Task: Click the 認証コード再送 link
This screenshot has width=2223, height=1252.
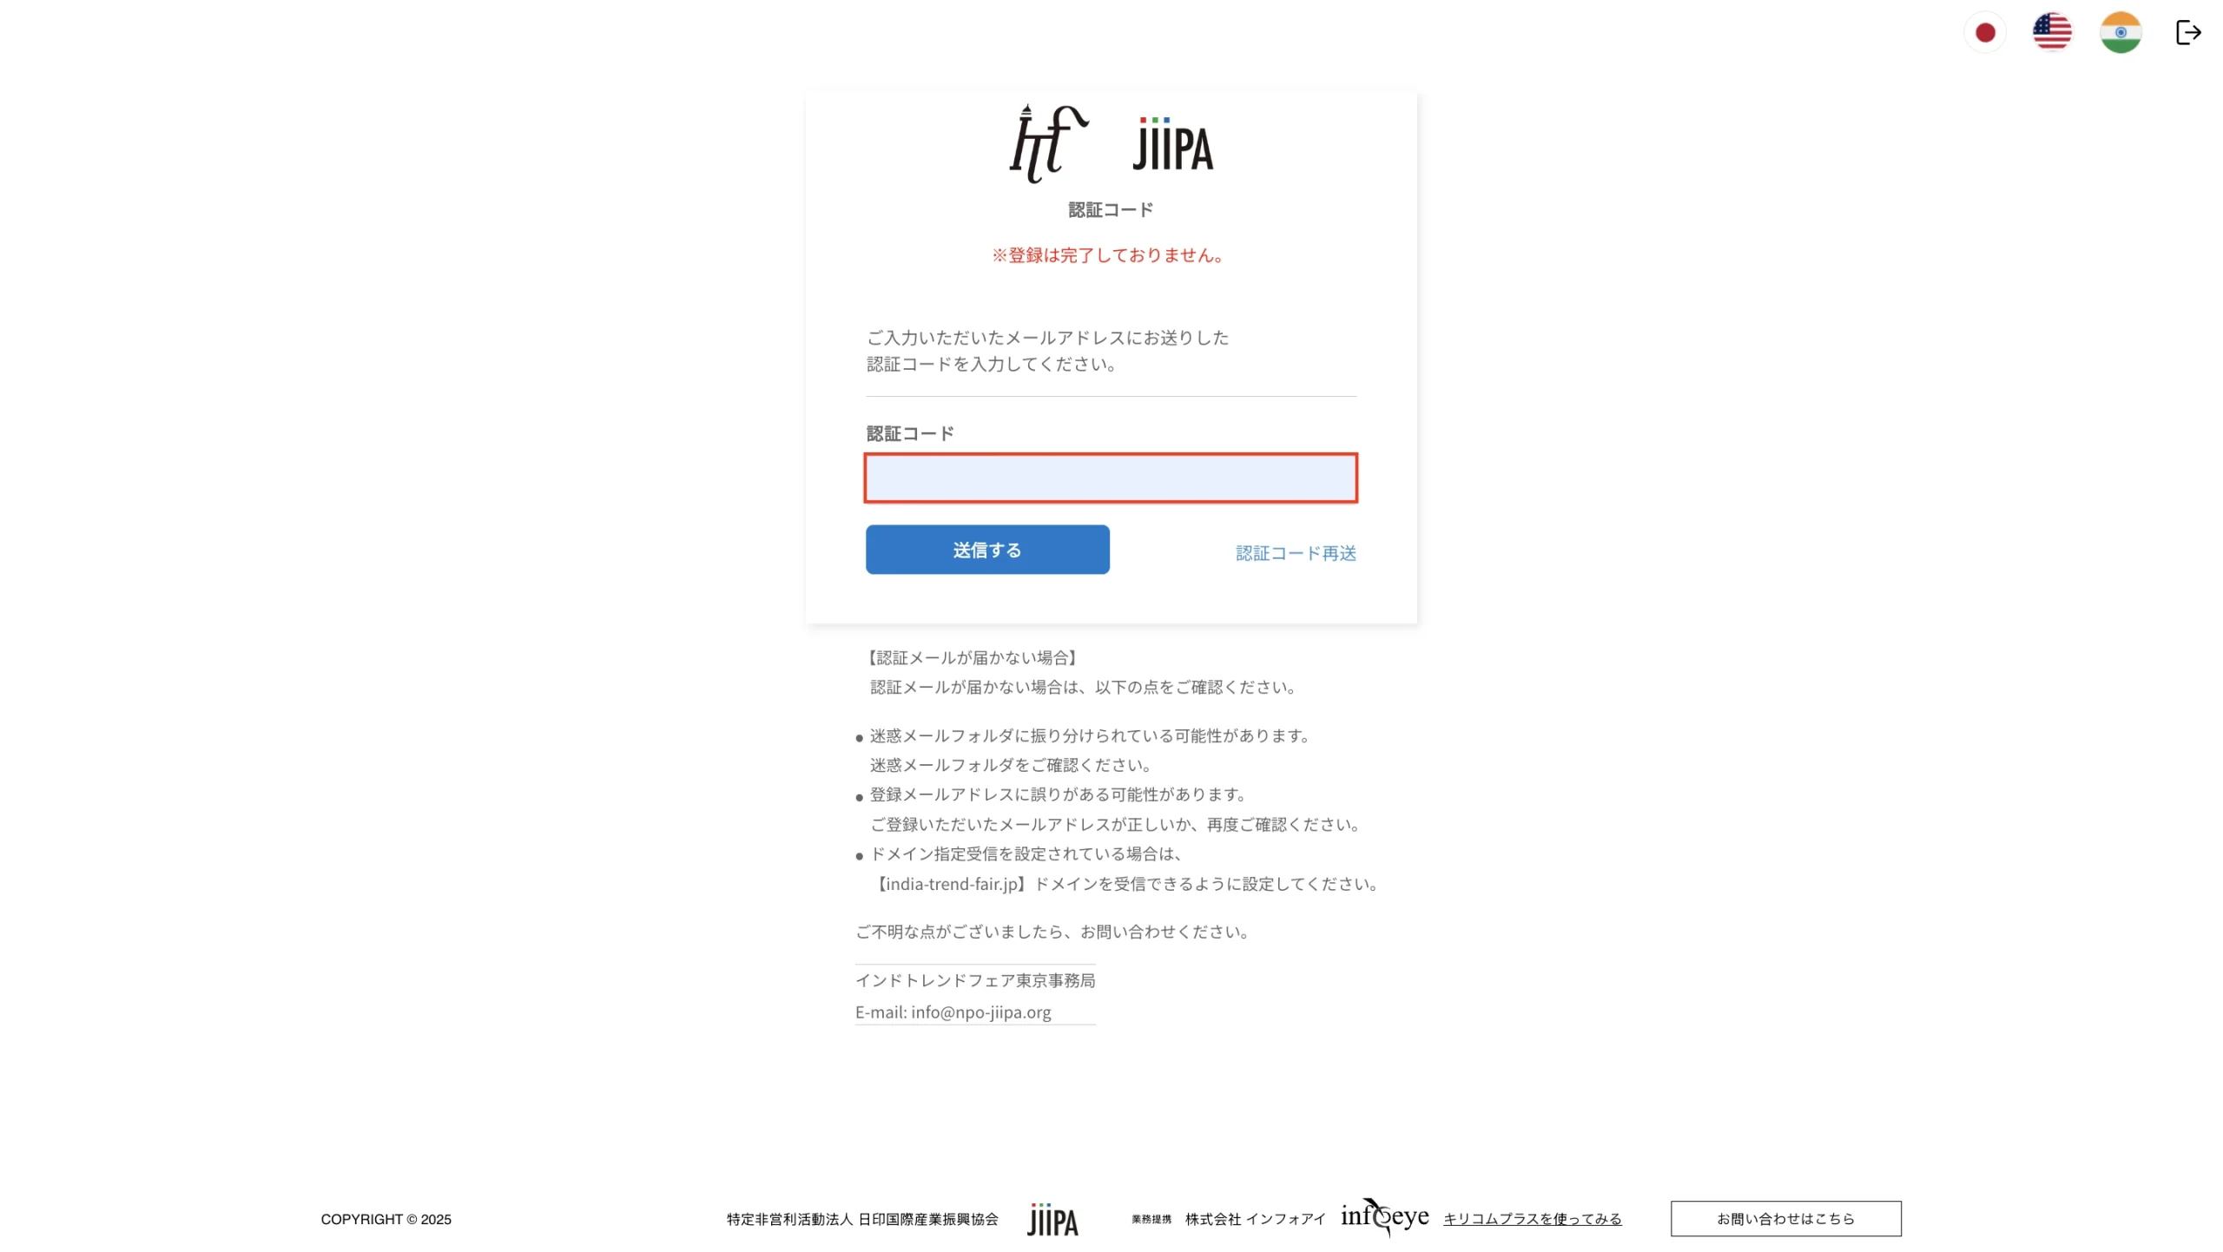Action: click(x=1296, y=553)
